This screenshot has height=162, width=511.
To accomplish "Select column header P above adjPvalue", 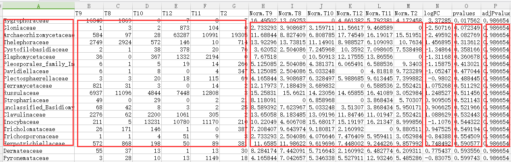I will (498, 6).
